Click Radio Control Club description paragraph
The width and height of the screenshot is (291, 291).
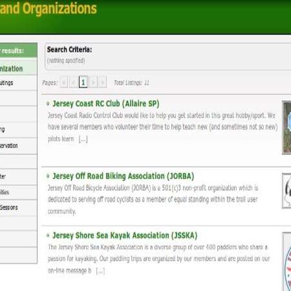162,127
